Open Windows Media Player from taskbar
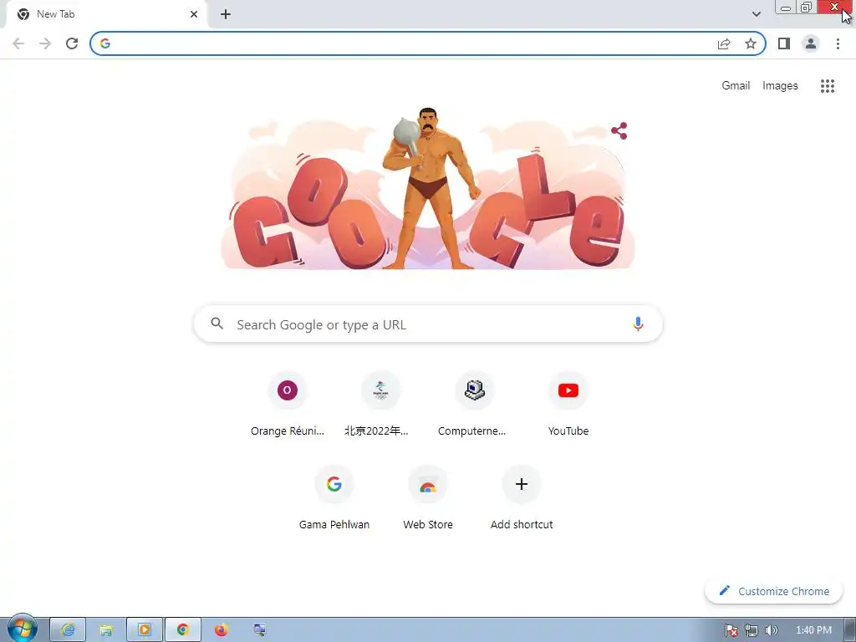856x642 pixels. click(145, 630)
